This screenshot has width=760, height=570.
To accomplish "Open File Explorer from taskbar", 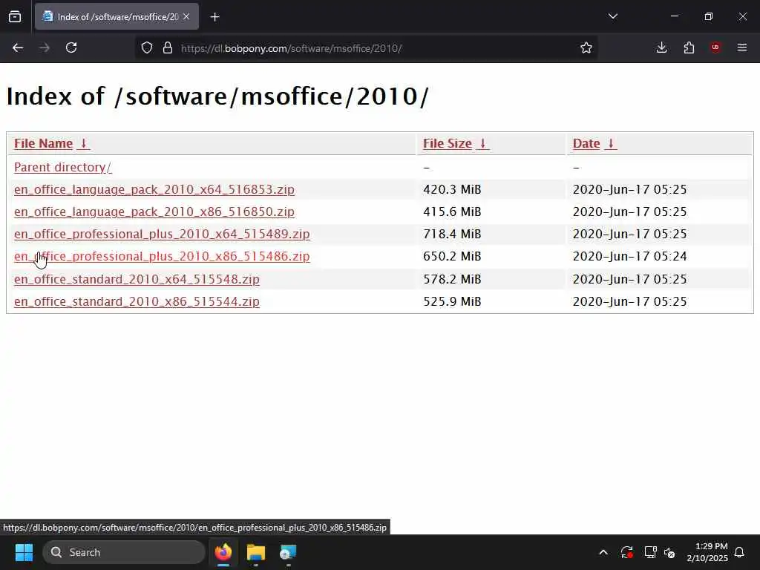I will (256, 552).
